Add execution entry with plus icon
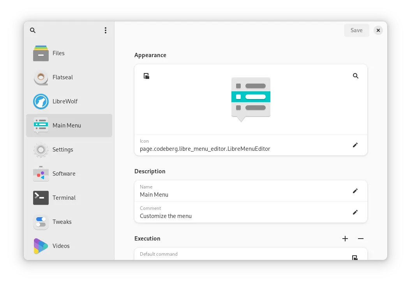 [345, 239]
